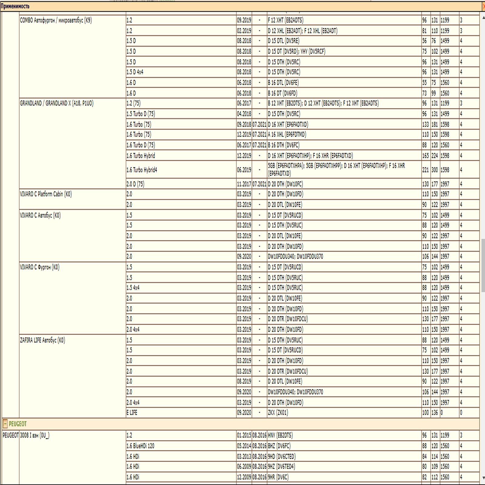This screenshot has width=485, height=485.
Task: Click the 1.5 Turbo D (75) modification
Action: (x=141, y=114)
